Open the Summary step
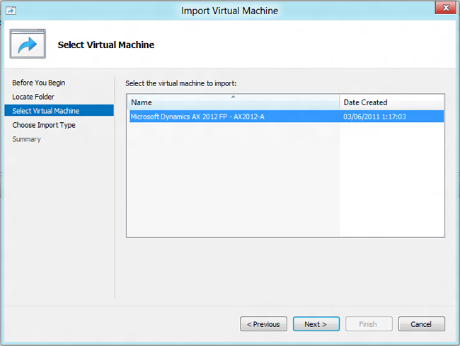 pos(26,139)
